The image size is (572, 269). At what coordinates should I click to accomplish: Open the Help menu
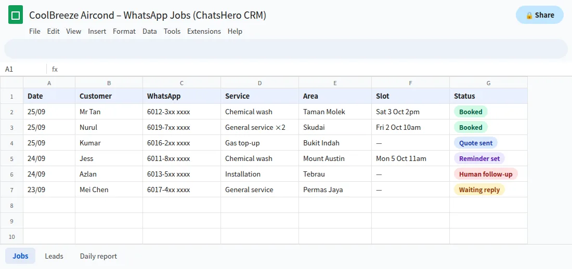[x=235, y=31]
